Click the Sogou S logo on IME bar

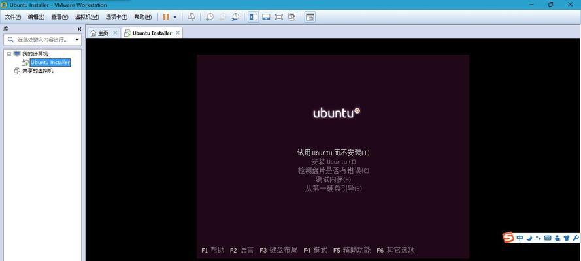pos(508,238)
